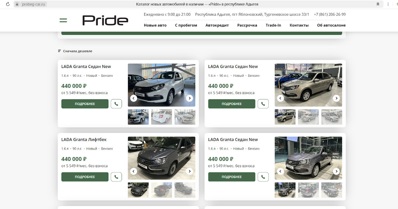Show next photo of beige Granta sedan
The width and height of the screenshot is (398, 209).
[336, 98]
